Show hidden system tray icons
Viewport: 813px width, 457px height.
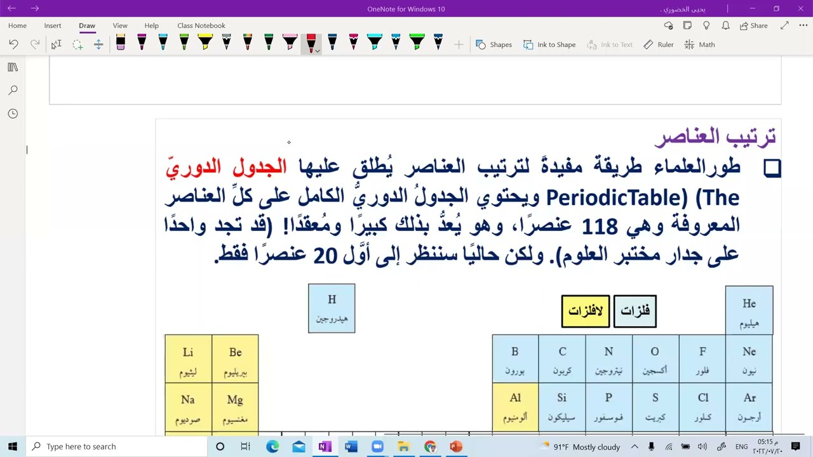(635, 446)
